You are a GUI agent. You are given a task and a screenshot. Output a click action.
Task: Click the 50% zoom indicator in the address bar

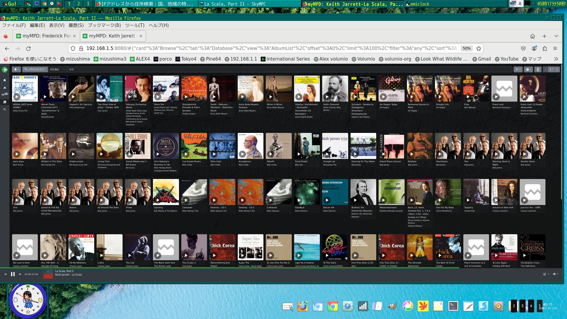click(x=467, y=48)
